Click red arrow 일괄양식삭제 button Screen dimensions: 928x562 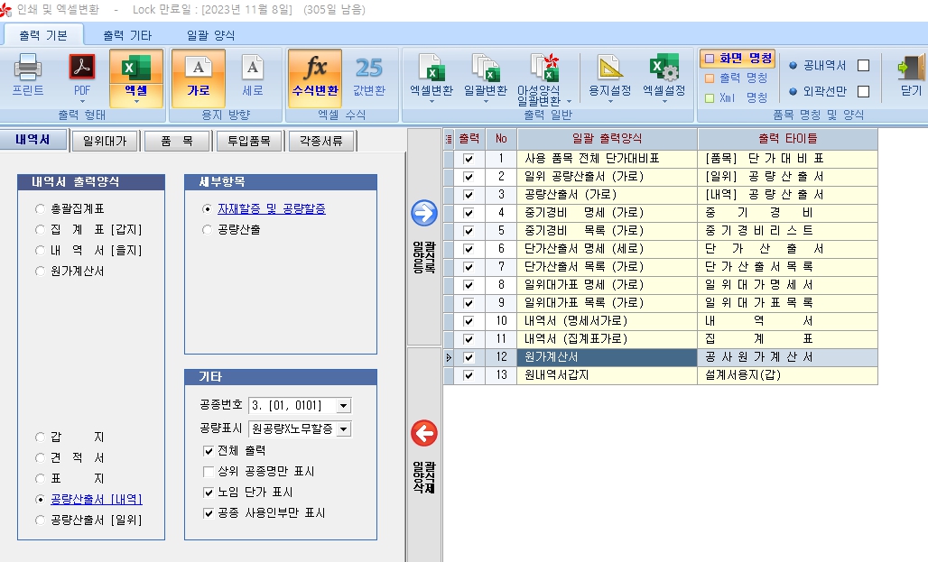coord(423,434)
